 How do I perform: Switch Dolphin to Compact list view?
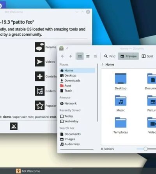tap(88, 56)
